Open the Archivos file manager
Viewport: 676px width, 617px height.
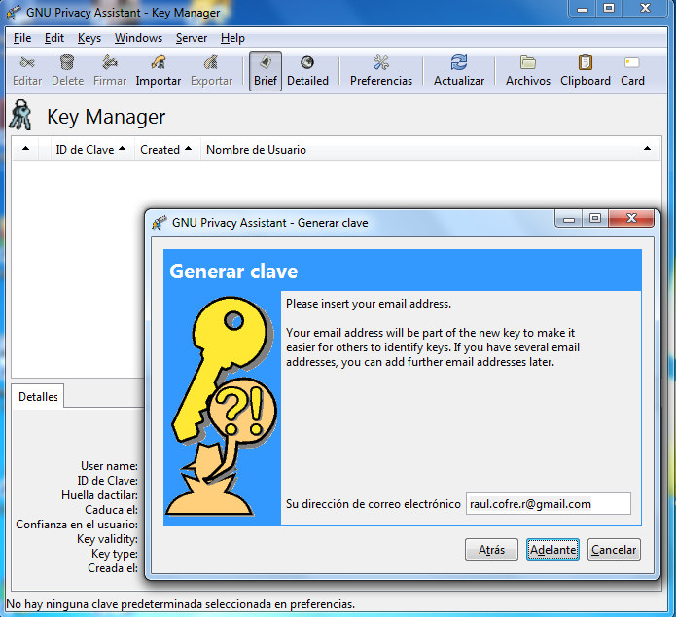[x=528, y=71]
